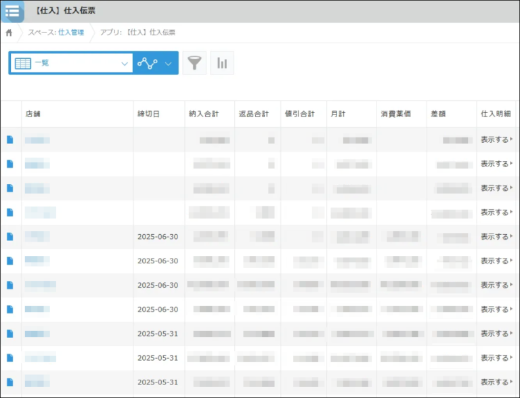The width and height of the screenshot is (520, 398).
Task: Click the 差額 column header
Action: [438, 114]
